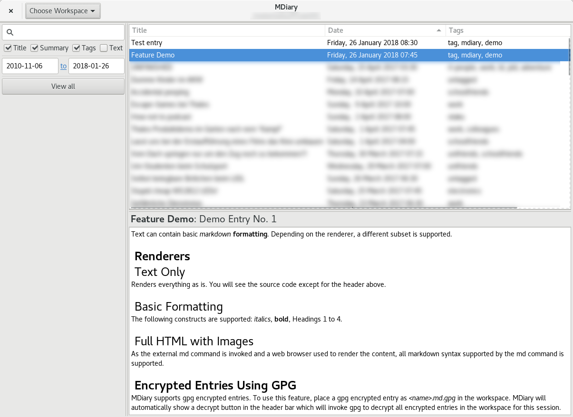Enable the Text search checkbox
The image size is (573, 417).
(104, 48)
